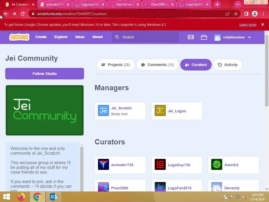The width and height of the screenshot is (269, 202).
Task: Open the tab search dropdown arrow
Action: tap(237, 4)
